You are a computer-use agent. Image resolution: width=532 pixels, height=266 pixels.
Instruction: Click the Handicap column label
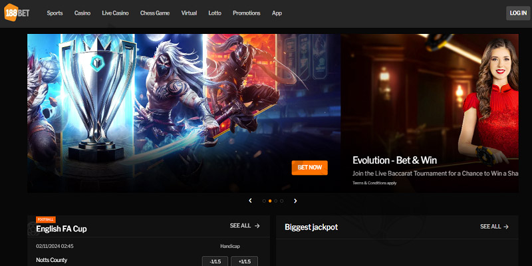(229, 246)
